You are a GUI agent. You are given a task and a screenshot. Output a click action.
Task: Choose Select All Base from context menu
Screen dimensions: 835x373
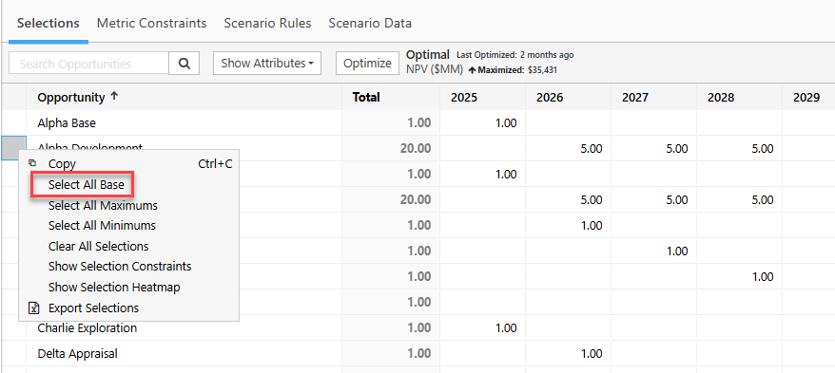pyautogui.click(x=87, y=185)
